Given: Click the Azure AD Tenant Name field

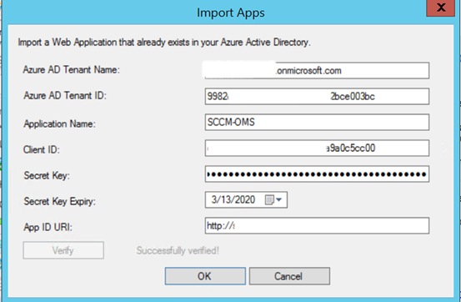Looking at the screenshot, I should pyautogui.click(x=317, y=70).
